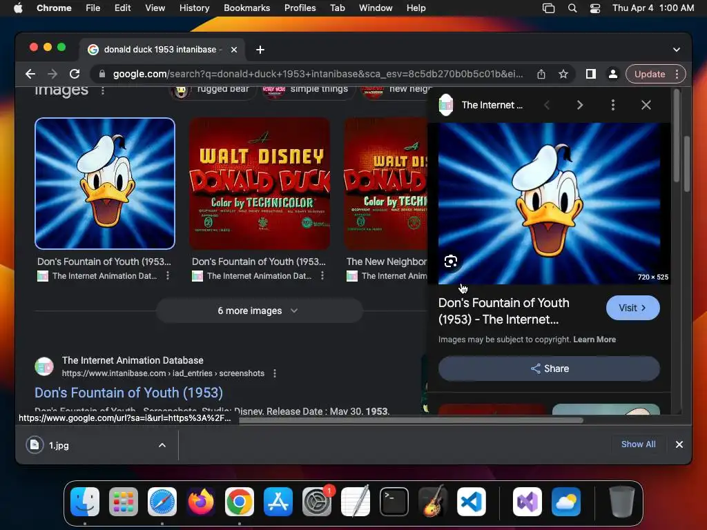This screenshot has height=530, width=707.
Task: Launch Visual Studio Code from the dock
Action: (x=471, y=502)
